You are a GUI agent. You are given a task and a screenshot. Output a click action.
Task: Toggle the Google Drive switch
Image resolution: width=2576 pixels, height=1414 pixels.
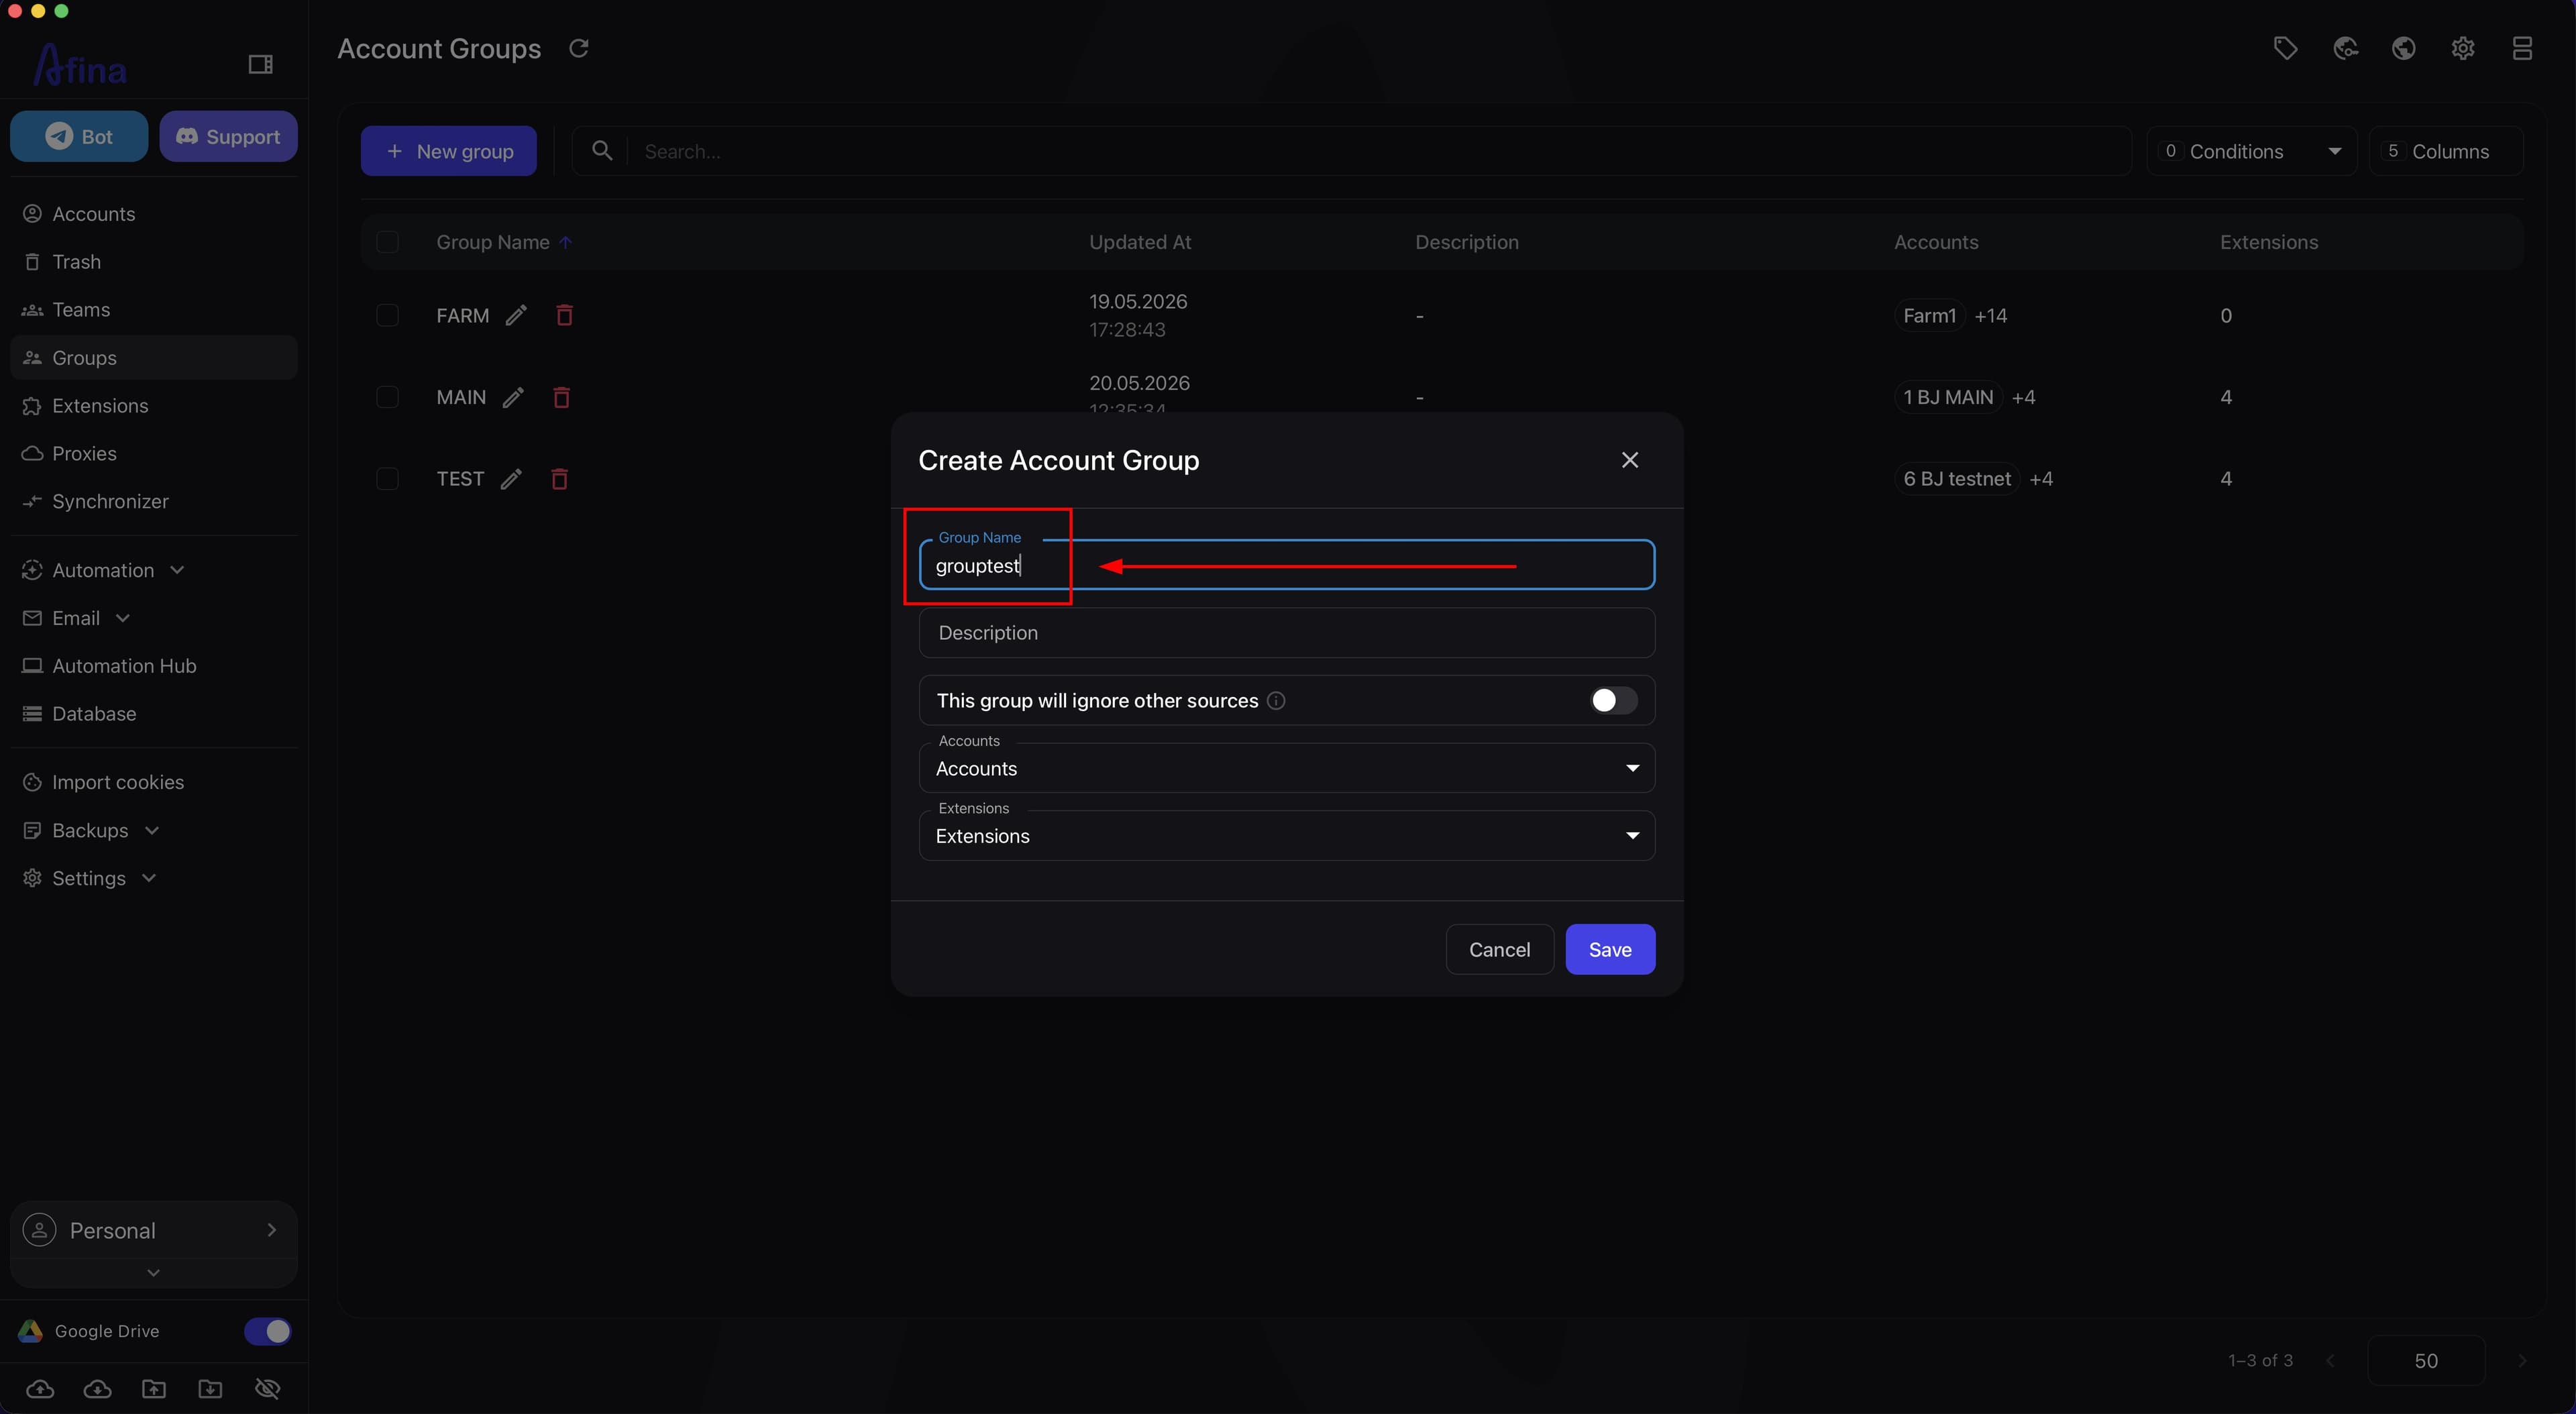click(267, 1332)
